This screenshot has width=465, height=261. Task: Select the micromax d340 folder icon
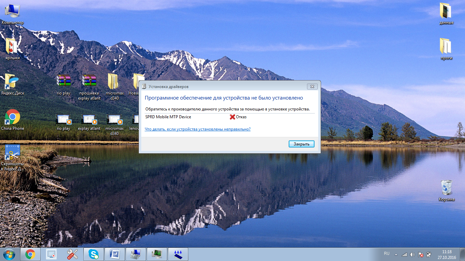pyautogui.click(x=115, y=87)
